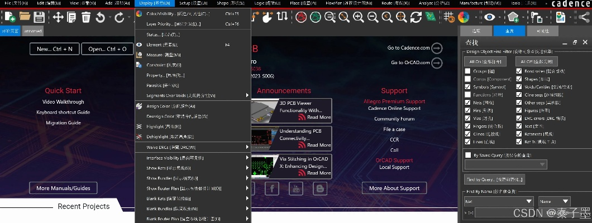This screenshot has height=223, width=592.
Task: Choose Highlight in the Display menu
Action: pos(193,127)
